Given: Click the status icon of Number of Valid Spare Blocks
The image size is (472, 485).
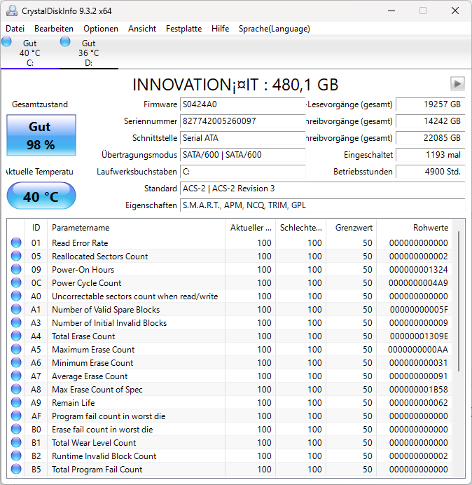Looking at the screenshot, I should pos(16,309).
